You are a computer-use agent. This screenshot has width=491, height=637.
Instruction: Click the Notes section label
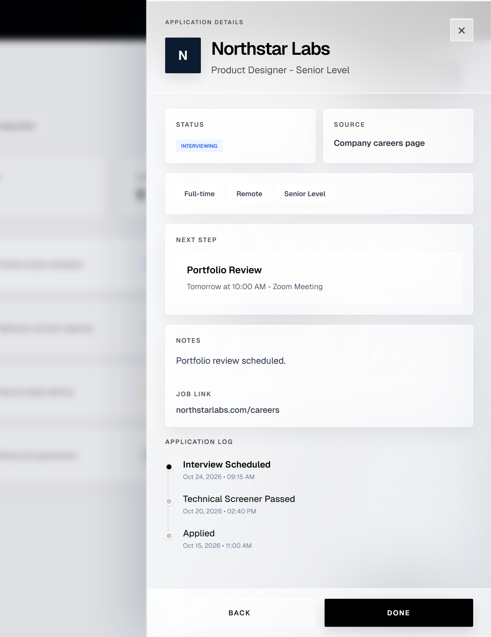pyautogui.click(x=188, y=340)
